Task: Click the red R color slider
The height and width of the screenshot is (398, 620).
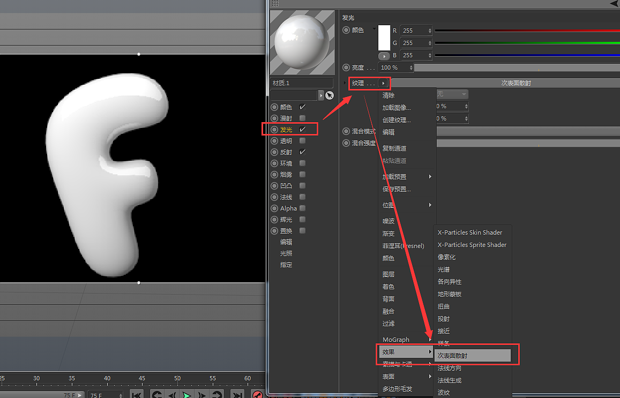Action: click(527, 31)
